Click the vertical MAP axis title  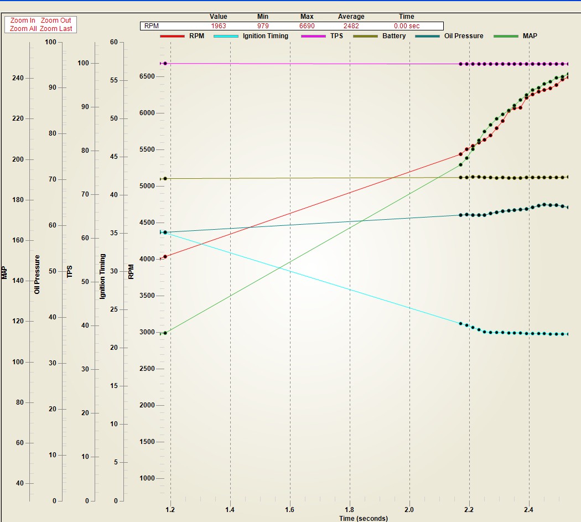[x=4, y=272]
